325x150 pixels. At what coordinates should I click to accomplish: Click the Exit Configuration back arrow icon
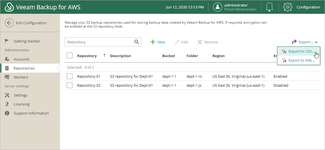[x=9, y=23]
